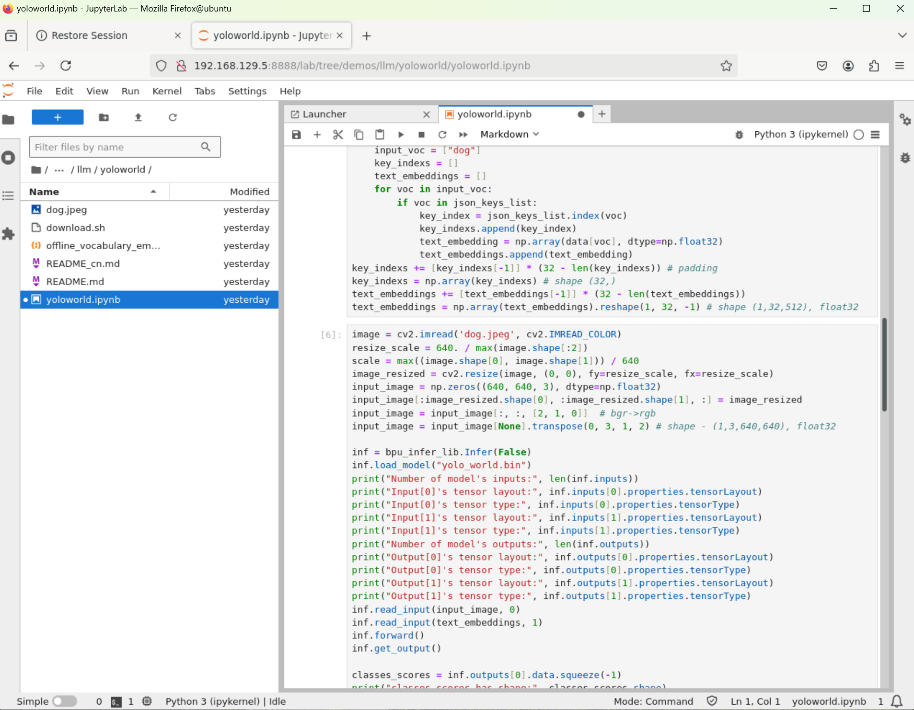Save the notebook with the floppy disk icon
Image resolution: width=914 pixels, height=710 pixels.
click(296, 135)
